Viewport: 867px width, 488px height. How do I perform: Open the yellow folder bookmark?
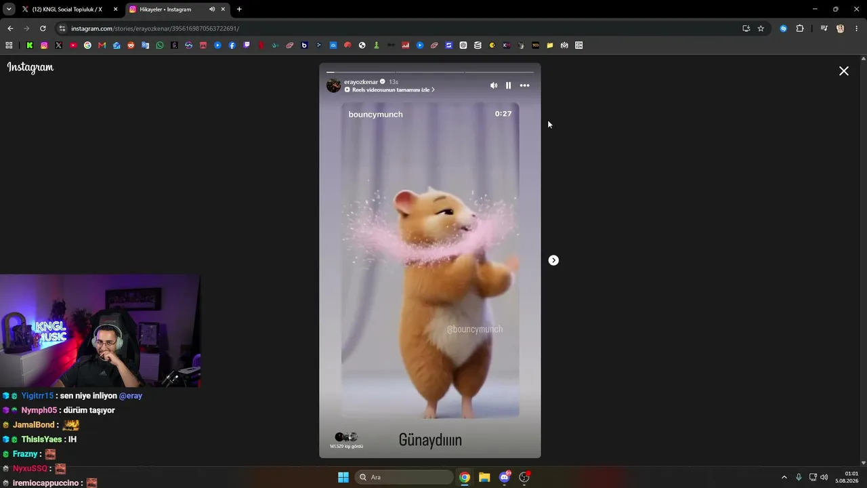(x=550, y=45)
